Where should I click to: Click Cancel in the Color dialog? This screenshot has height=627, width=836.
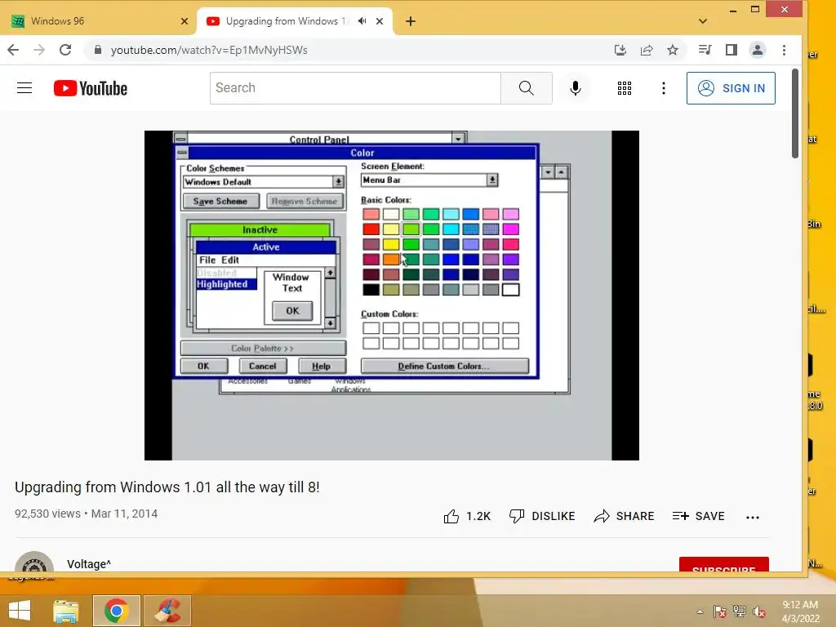[x=263, y=366]
